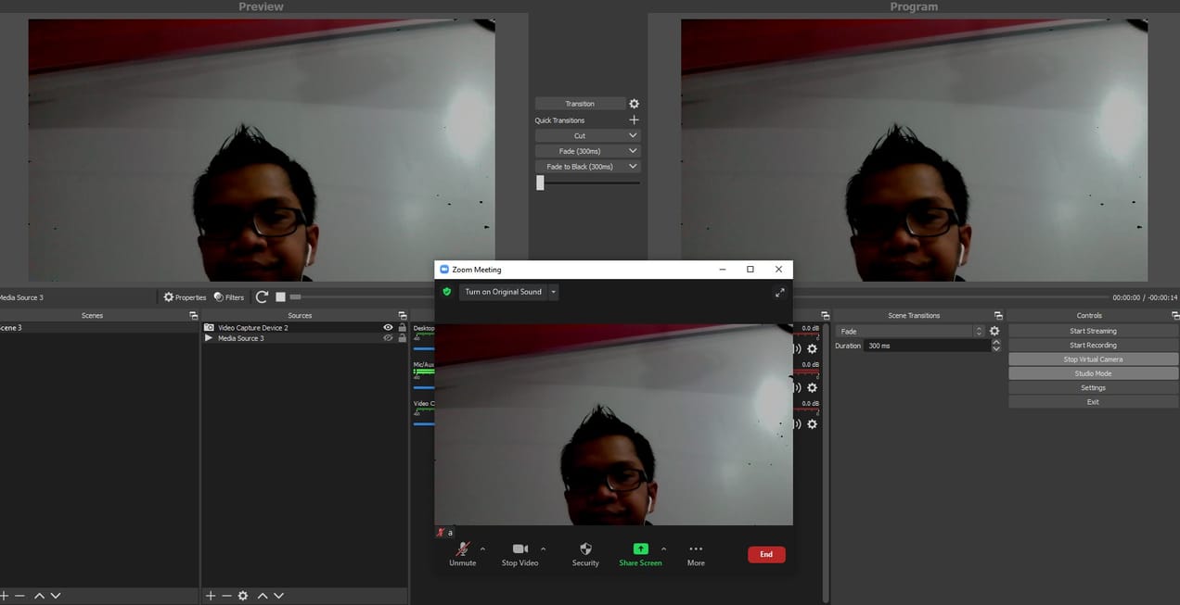The width and height of the screenshot is (1180, 605).
Task: Unlock the Media Source 3 padlock
Action: pos(400,337)
